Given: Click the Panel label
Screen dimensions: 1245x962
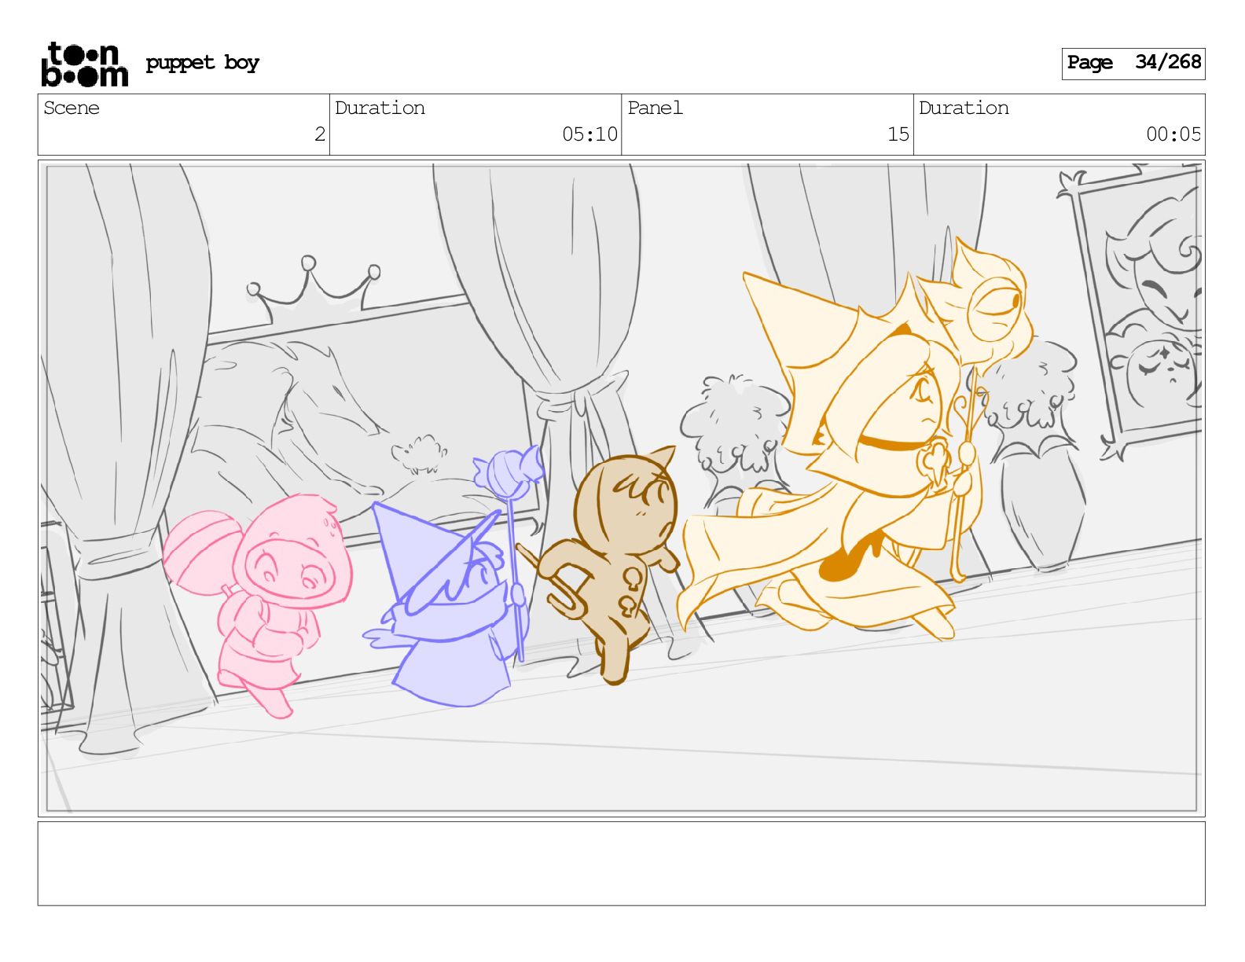Looking at the screenshot, I should coord(655,108).
